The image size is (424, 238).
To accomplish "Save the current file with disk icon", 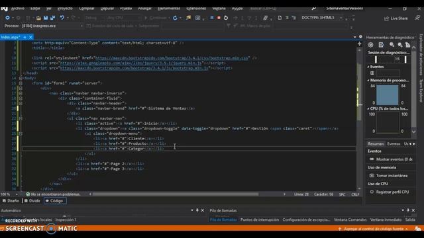I will pos(46,18).
